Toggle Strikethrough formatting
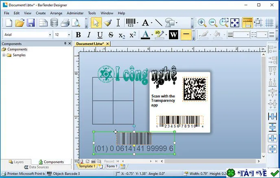The width and height of the screenshot is (280, 178). pos(111,35)
